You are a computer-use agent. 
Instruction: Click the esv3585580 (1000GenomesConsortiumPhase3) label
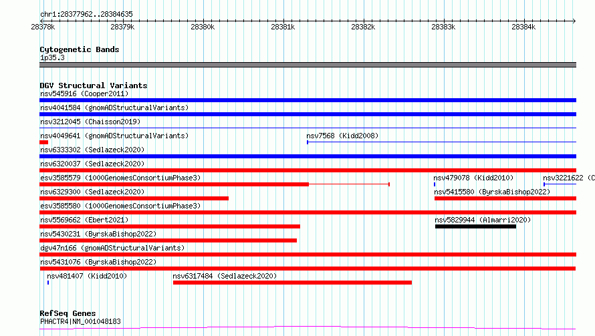click(120, 206)
